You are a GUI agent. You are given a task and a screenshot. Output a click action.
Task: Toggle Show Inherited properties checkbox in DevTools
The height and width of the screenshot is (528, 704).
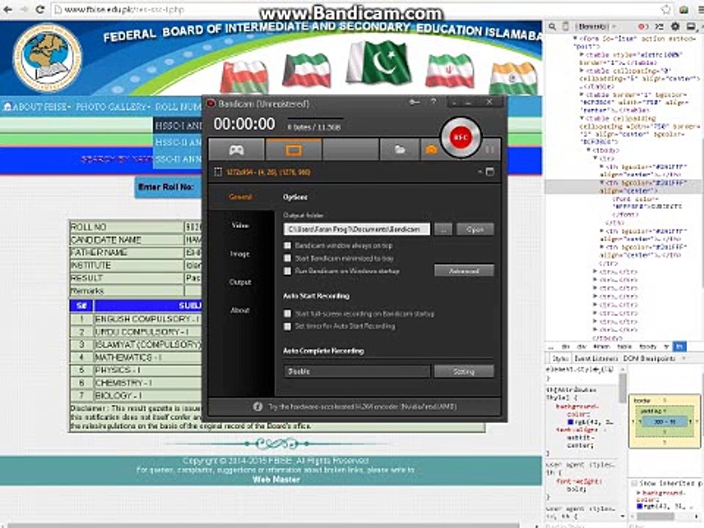click(x=634, y=483)
